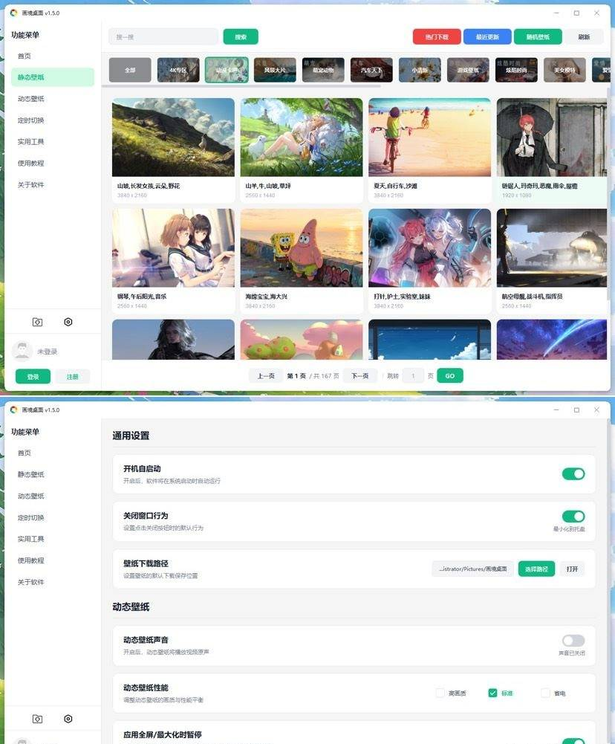Click the red 热门下载 button
Screen dimensions: 615x744
click(437, 36)
